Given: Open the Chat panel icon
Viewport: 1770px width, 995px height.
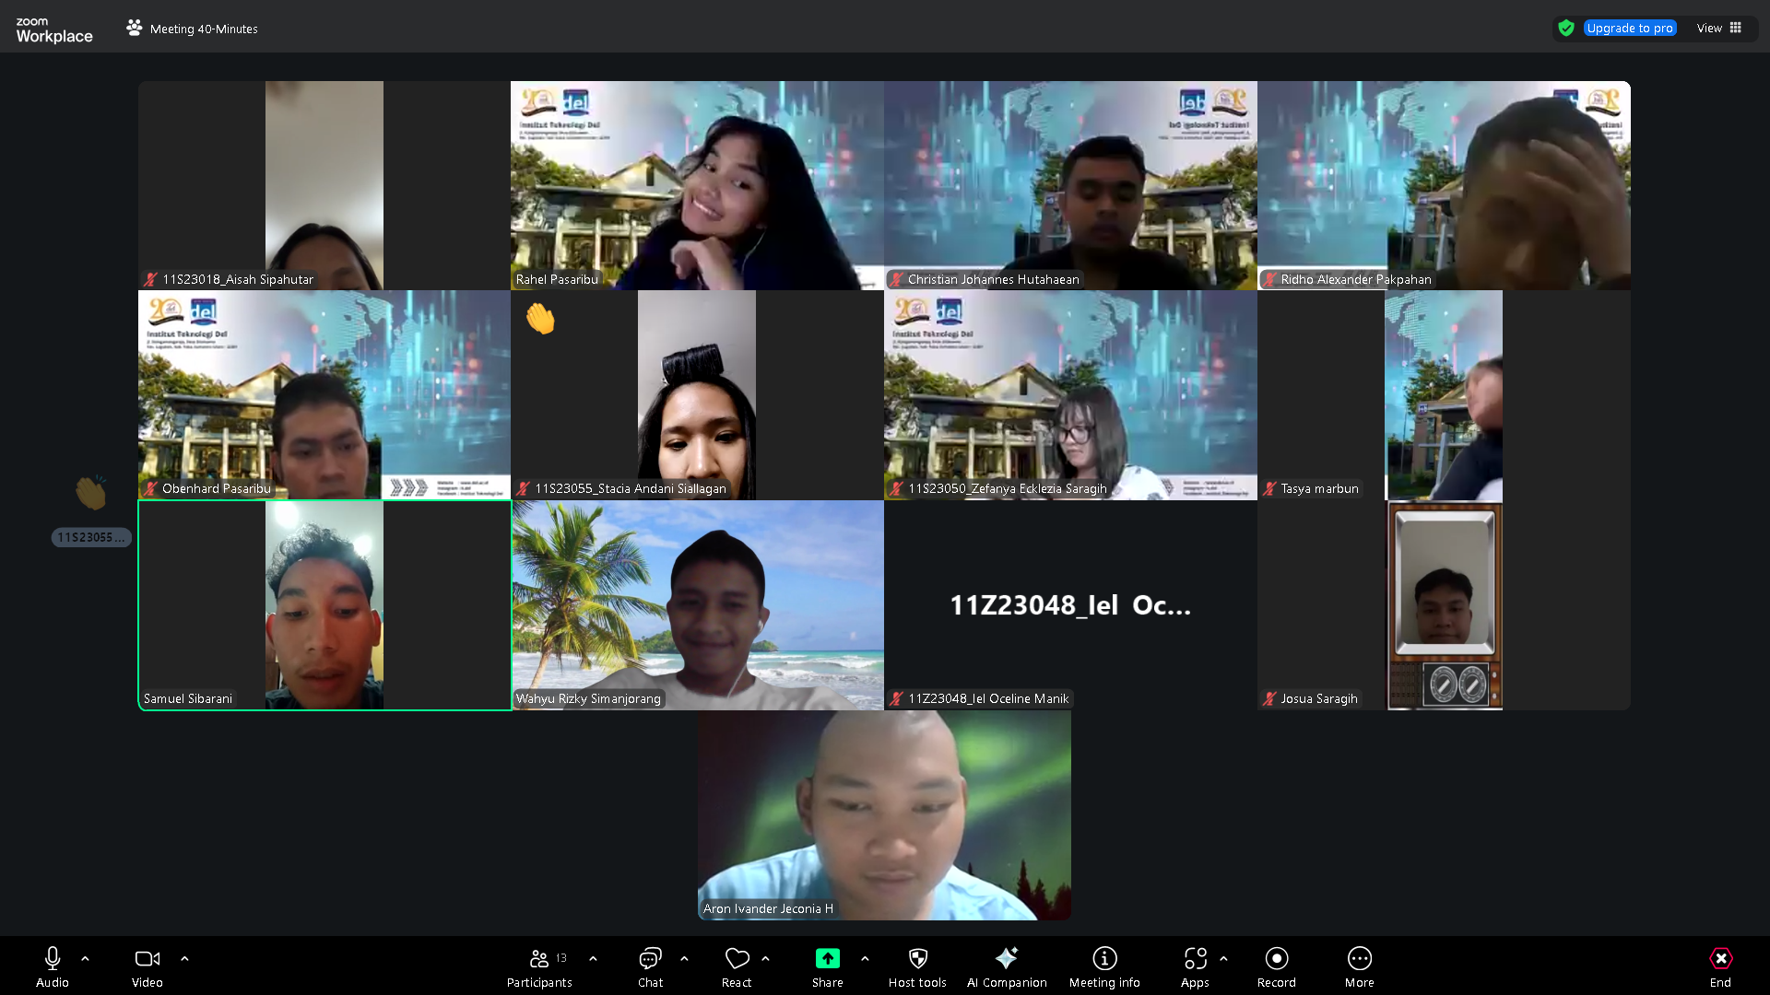Looking at the screenshot, I should pyautogui.click(x=650, y=959).
